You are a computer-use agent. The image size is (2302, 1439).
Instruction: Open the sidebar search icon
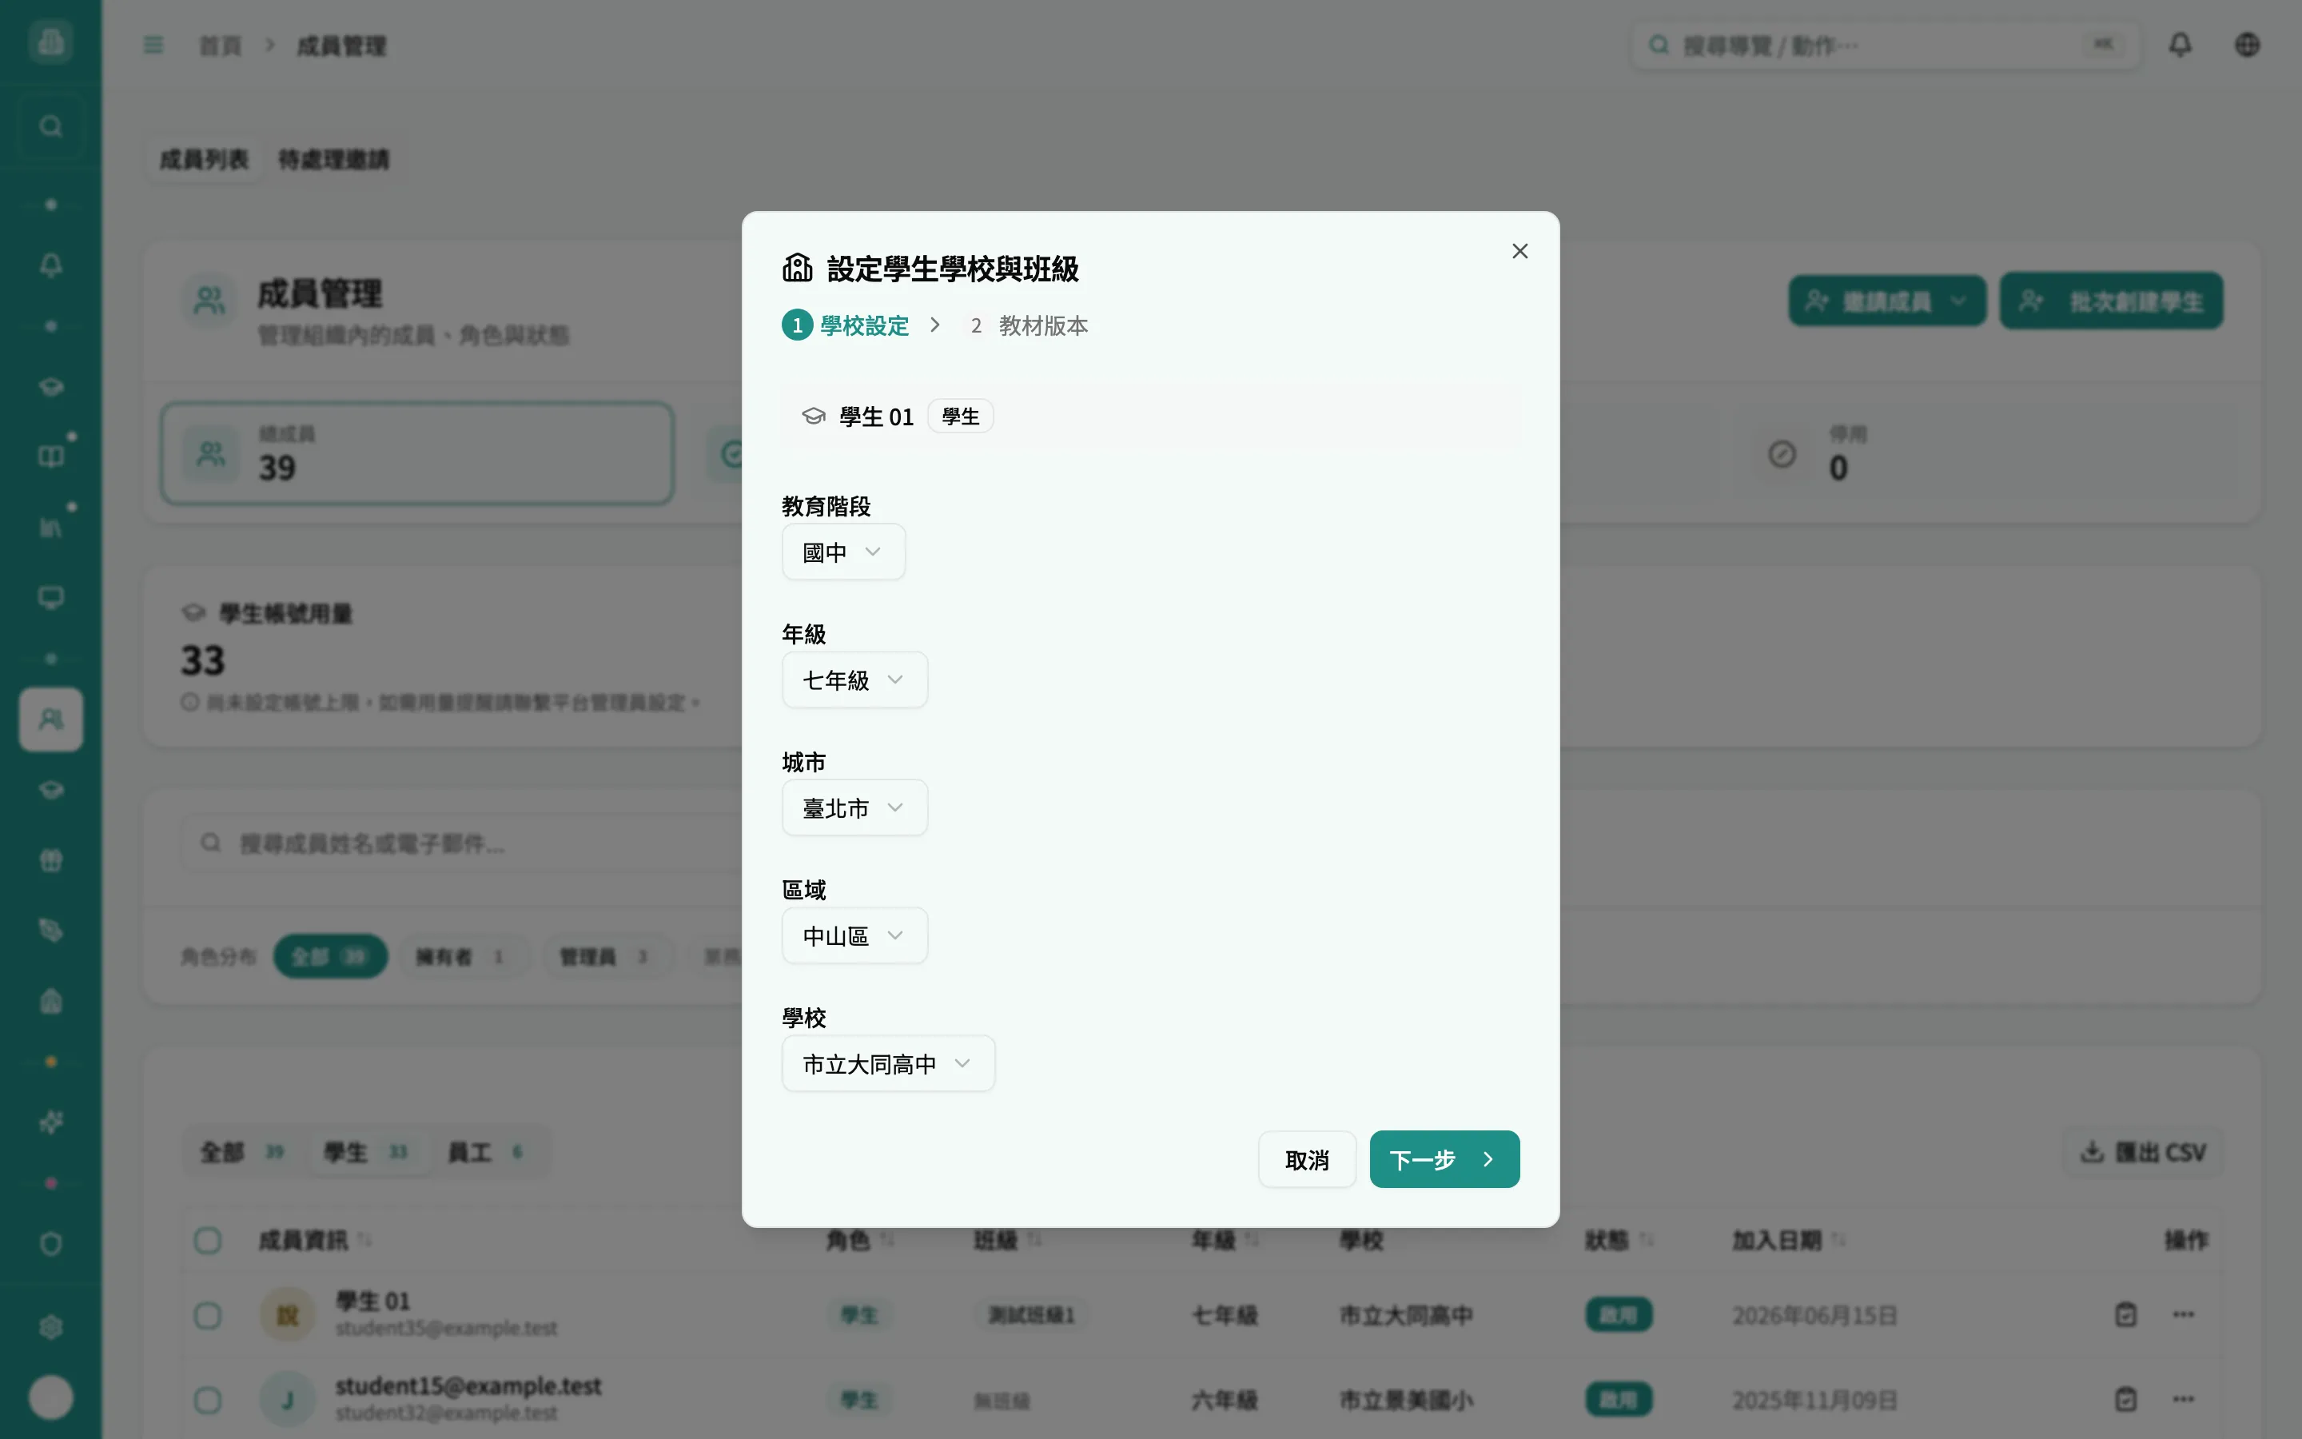pos(51,126)
